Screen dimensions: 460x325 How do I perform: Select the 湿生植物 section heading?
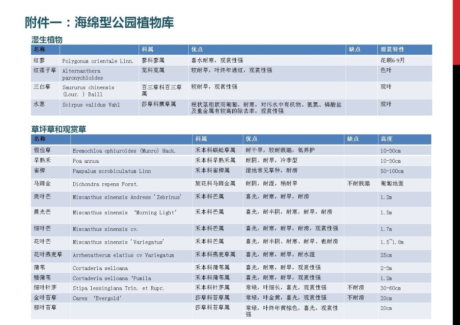coord(47,40)
